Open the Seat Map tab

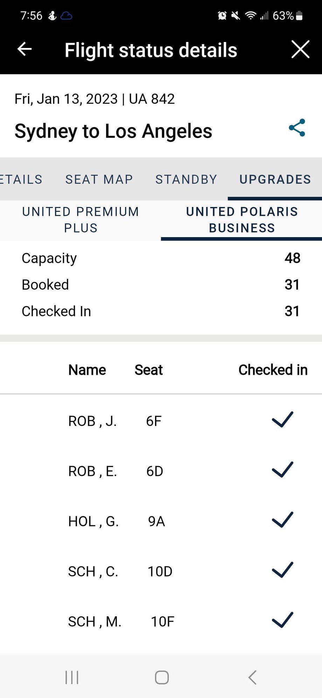99,179
